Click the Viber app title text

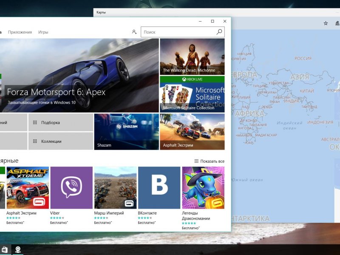click(55, 213)
